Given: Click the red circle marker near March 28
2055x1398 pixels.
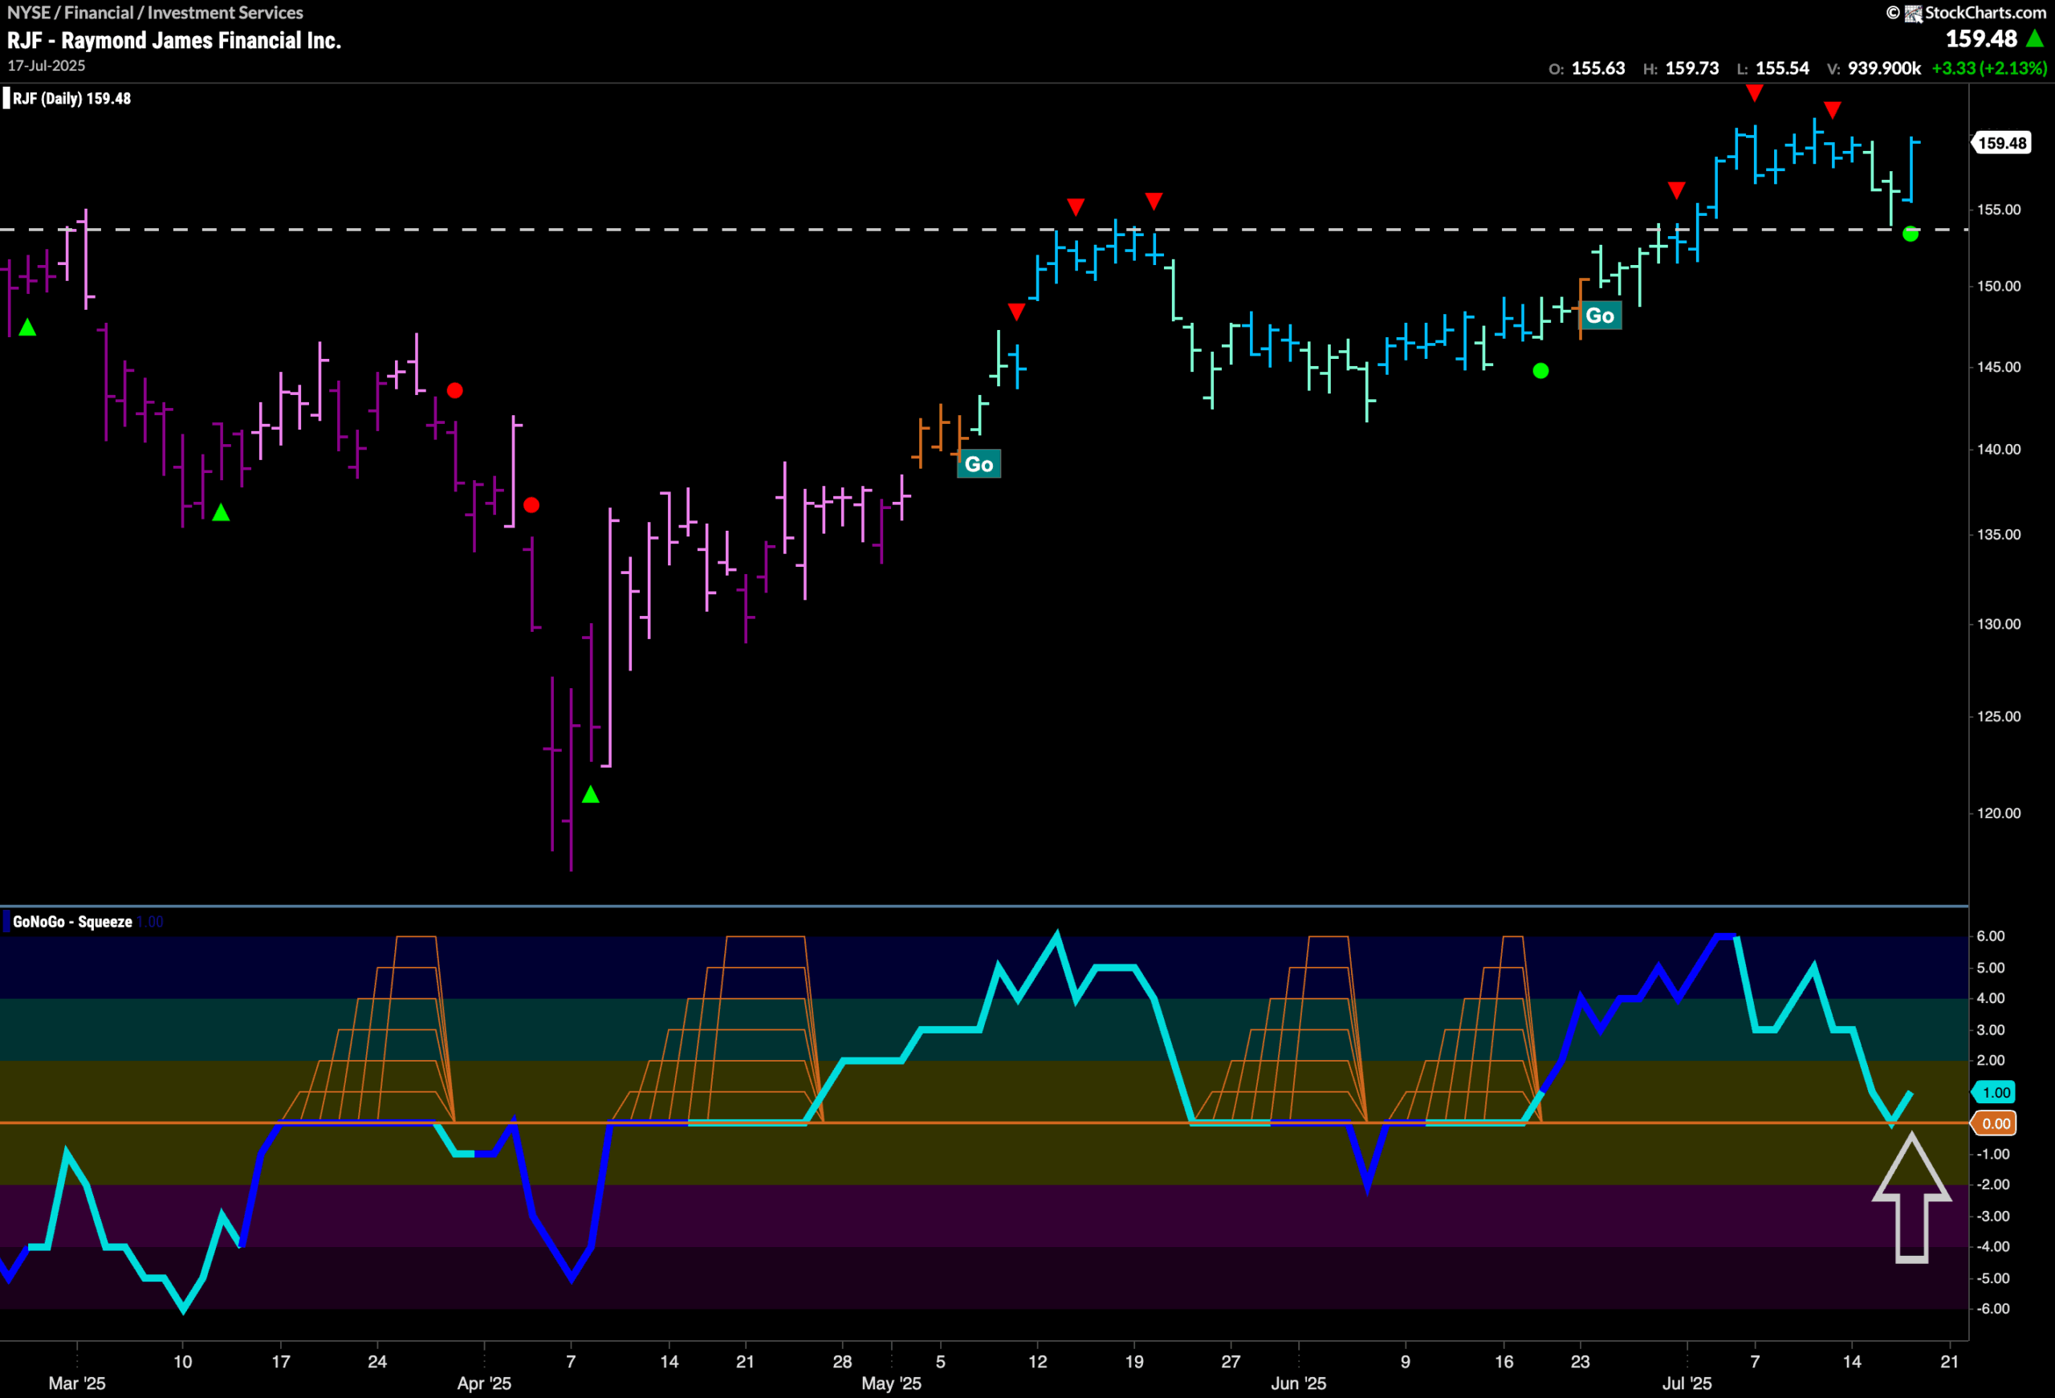Looking at the screenshot, I should click(x=454, y=390).
